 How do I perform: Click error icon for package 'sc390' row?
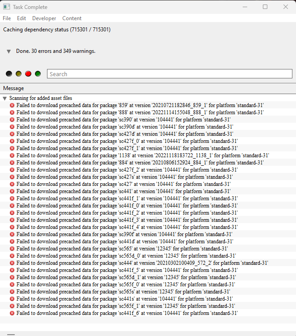click(x=12, y=120)
